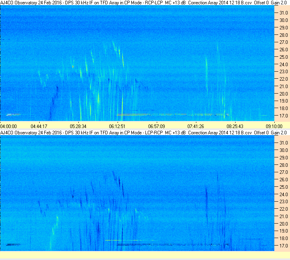Click the 08:25:43 time axis label
The height and width of the screenshot is (260, 290).
pos(235,126)
